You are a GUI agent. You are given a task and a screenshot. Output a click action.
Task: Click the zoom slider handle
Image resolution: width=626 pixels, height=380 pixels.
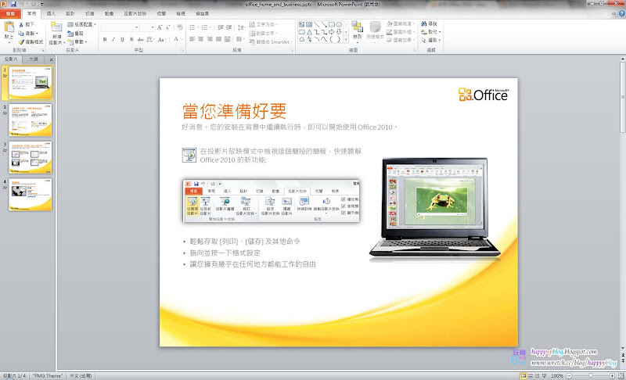tap(591, 375)
